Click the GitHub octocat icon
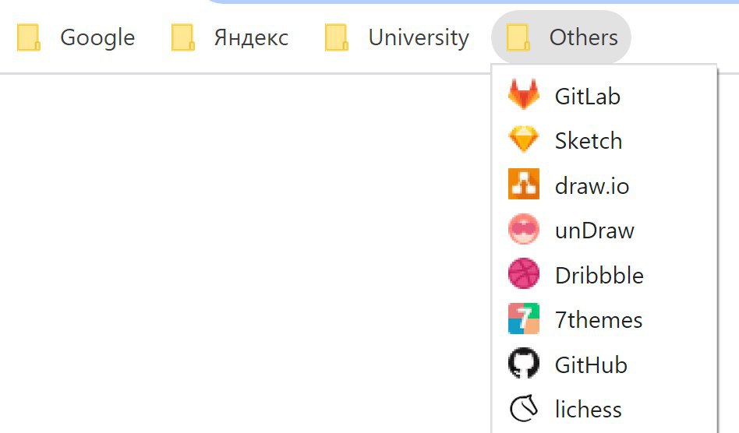Screen dimensions: 739x433 pyautogui.click(x=524, y=364)
